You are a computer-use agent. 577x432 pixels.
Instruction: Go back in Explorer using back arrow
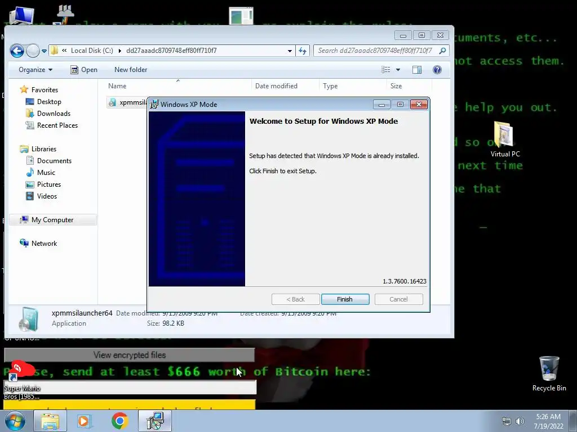click(17, 51)
